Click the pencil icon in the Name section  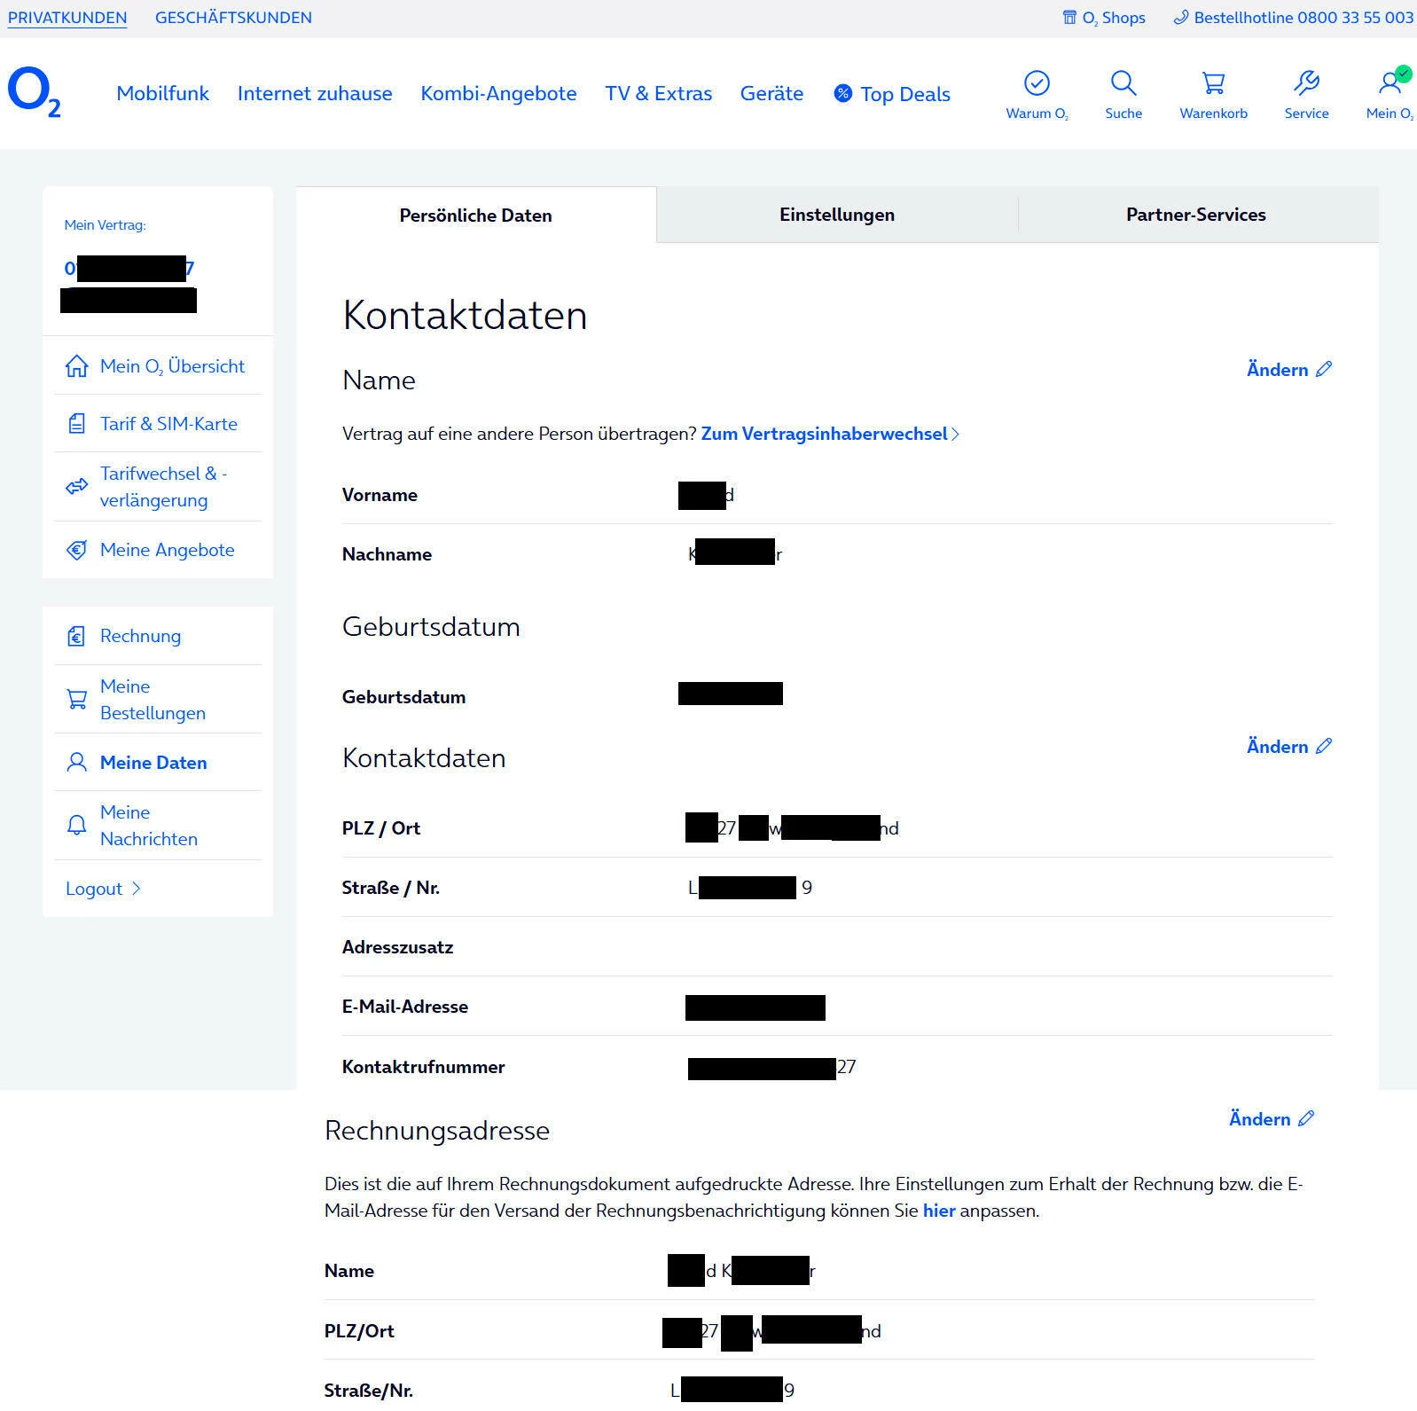tap(1324, 369)
